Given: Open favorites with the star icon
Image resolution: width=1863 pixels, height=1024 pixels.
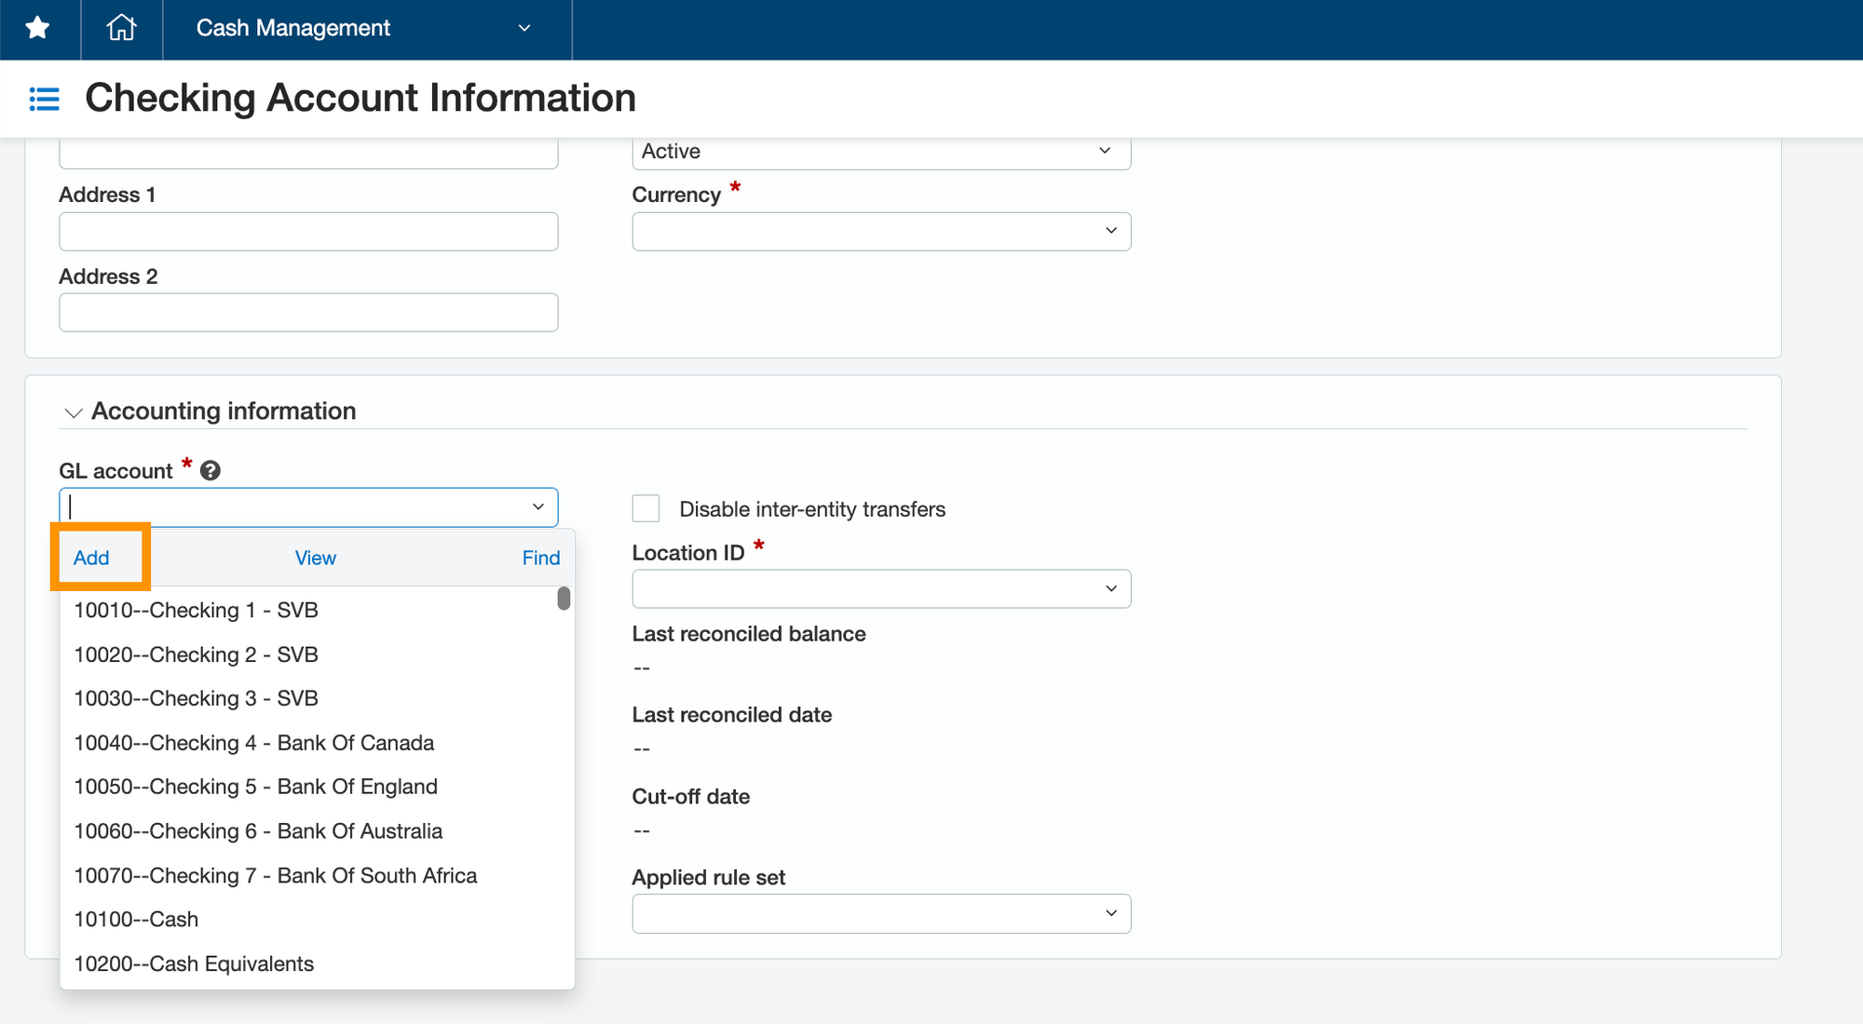Looking at the screenshot, I should click(x=38, y=28).
